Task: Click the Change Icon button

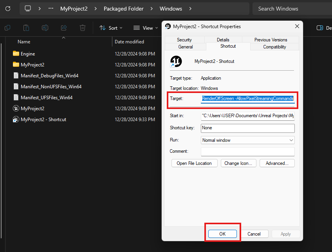Action: pos(238,163)
